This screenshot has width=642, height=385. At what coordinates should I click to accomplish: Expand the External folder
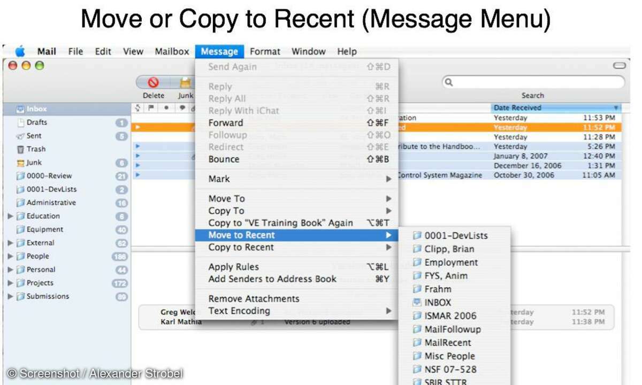[11, 243]
